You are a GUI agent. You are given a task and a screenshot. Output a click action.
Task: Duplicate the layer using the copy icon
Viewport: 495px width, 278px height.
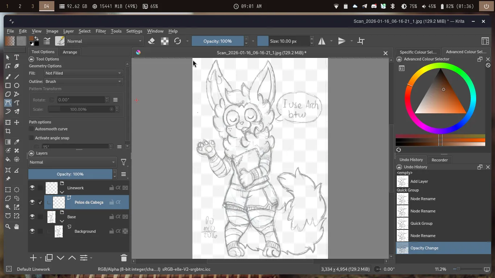[49, 258]
